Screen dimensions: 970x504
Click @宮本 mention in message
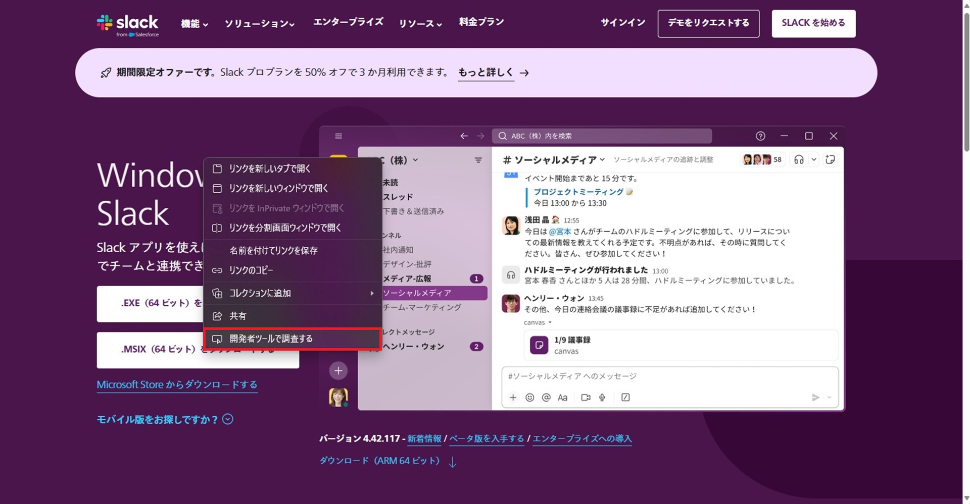(560, 232)
